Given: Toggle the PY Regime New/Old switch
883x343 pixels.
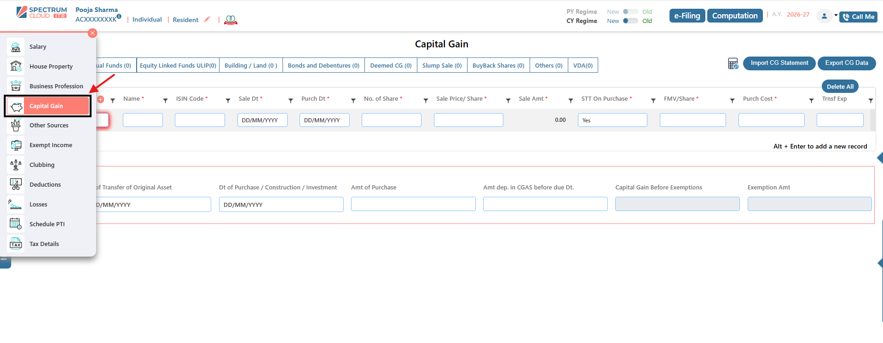Looking at the screenshot, I should click(630, 11).
